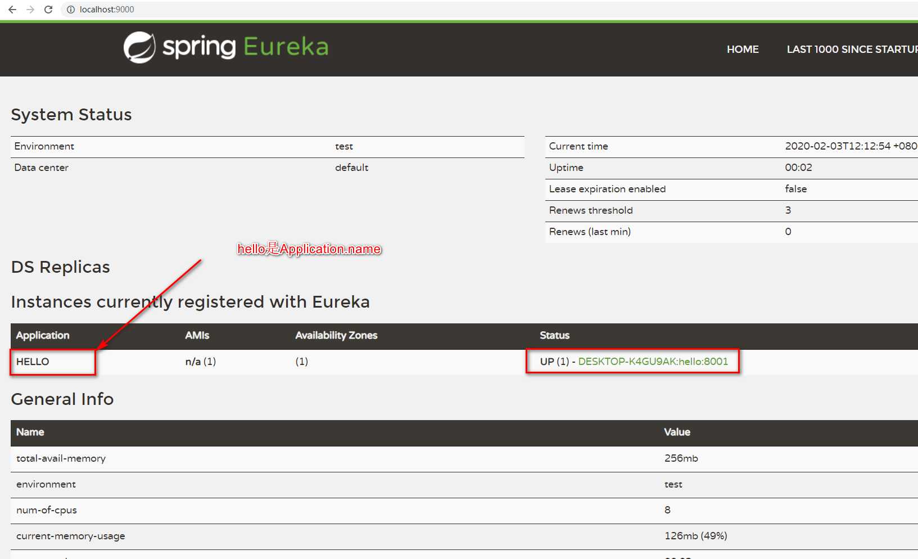Select the Current time value
Viewport: 918px width, 559px height.
851,146
